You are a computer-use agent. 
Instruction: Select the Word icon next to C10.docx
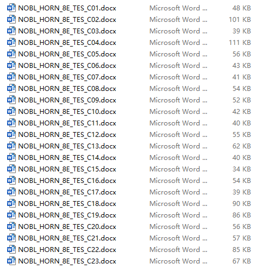click(x=11, y=112)
